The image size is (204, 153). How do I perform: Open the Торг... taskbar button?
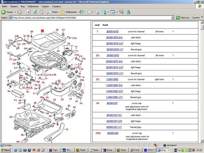point(55,150)
